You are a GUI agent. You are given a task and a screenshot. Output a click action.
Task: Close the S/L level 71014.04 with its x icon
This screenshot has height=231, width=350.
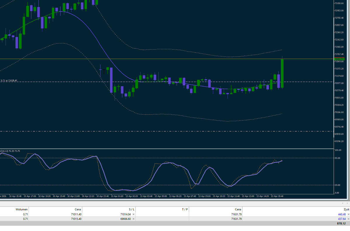(x=134, y=214)
